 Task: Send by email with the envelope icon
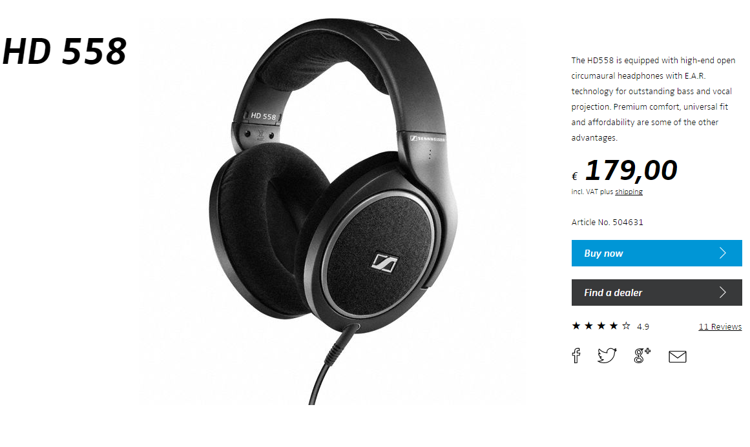(677, 356)
